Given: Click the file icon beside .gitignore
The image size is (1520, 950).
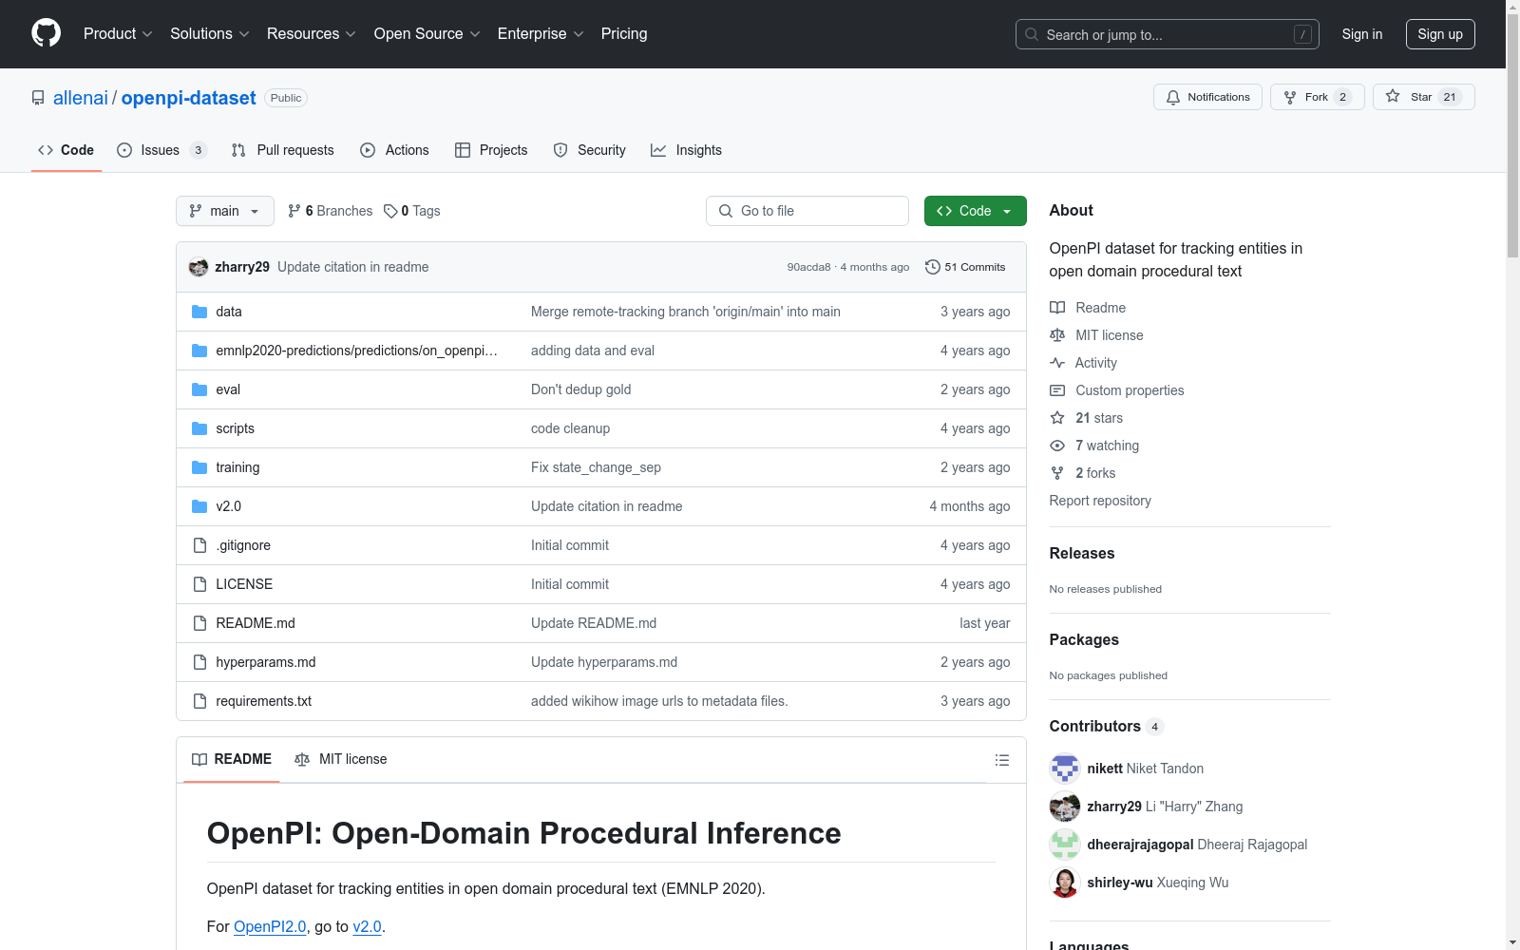Looking at the screenshot, I should click(x=199, y=545).
